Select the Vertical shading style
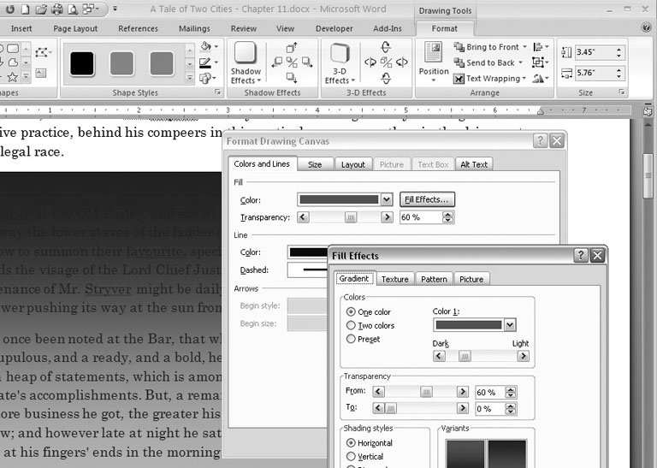The width and height of the screenshot is (657, 468). (352, 457)
